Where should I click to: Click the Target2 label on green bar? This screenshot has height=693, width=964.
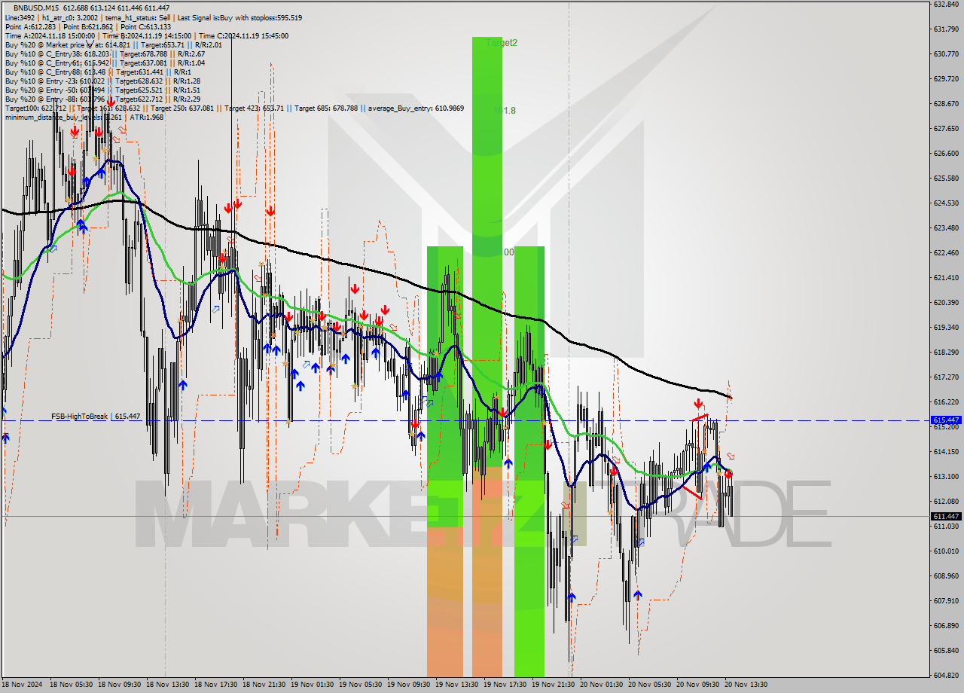(x=502, y=43)
